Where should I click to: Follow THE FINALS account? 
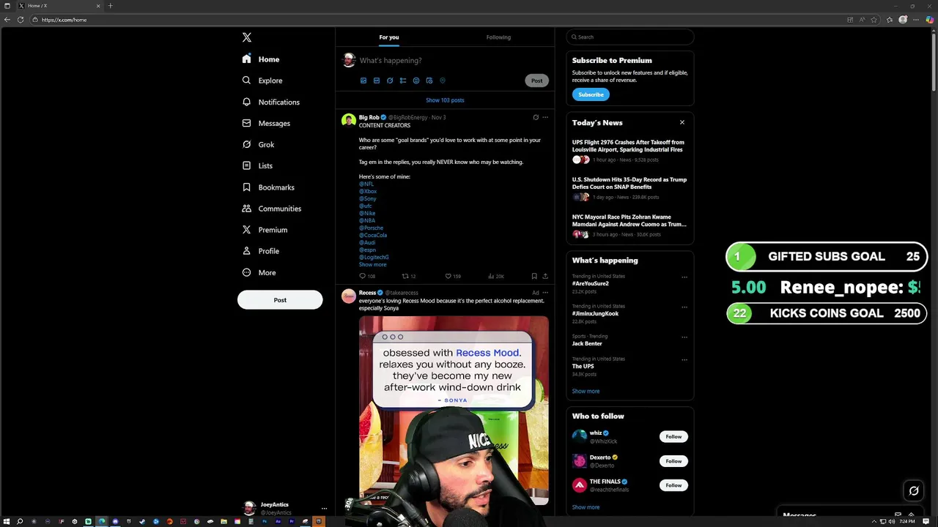pos(673,485)
